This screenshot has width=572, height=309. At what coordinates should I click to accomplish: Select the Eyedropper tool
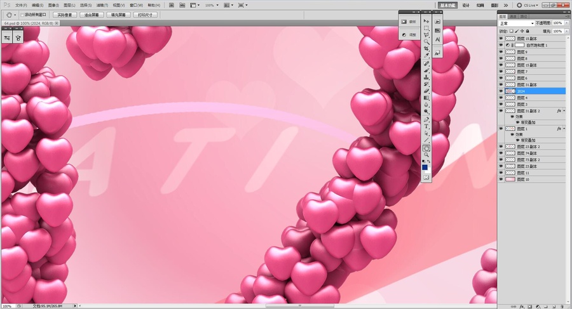click(x=426, y=56)
